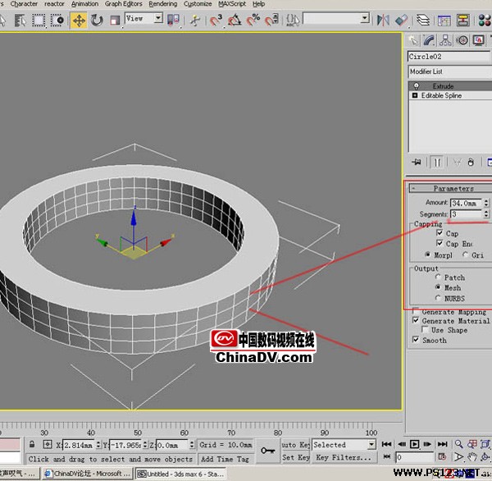This screenshot has height=481, width=492.
Task: Select the Pan View hand icon
Action: 472,457
